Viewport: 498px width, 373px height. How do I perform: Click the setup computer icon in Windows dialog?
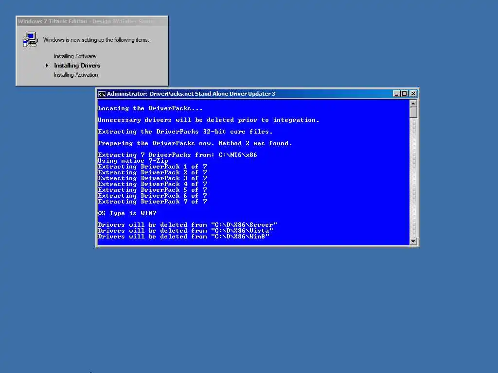coord(31,40)
